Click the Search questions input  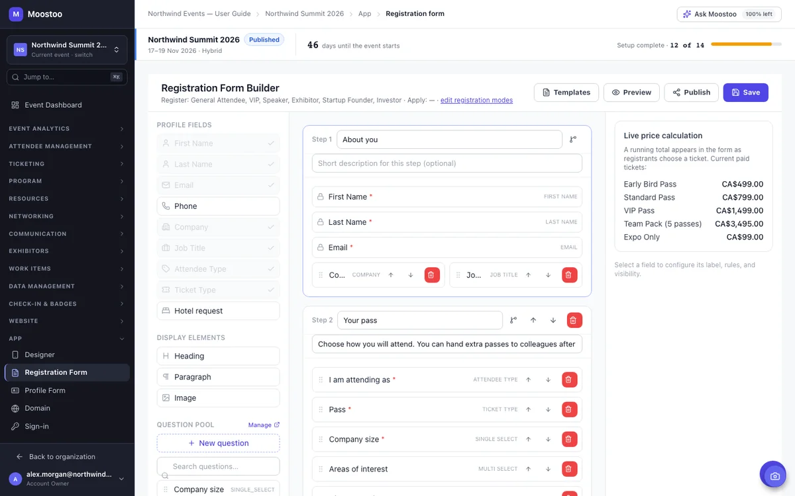coord(218,466)
